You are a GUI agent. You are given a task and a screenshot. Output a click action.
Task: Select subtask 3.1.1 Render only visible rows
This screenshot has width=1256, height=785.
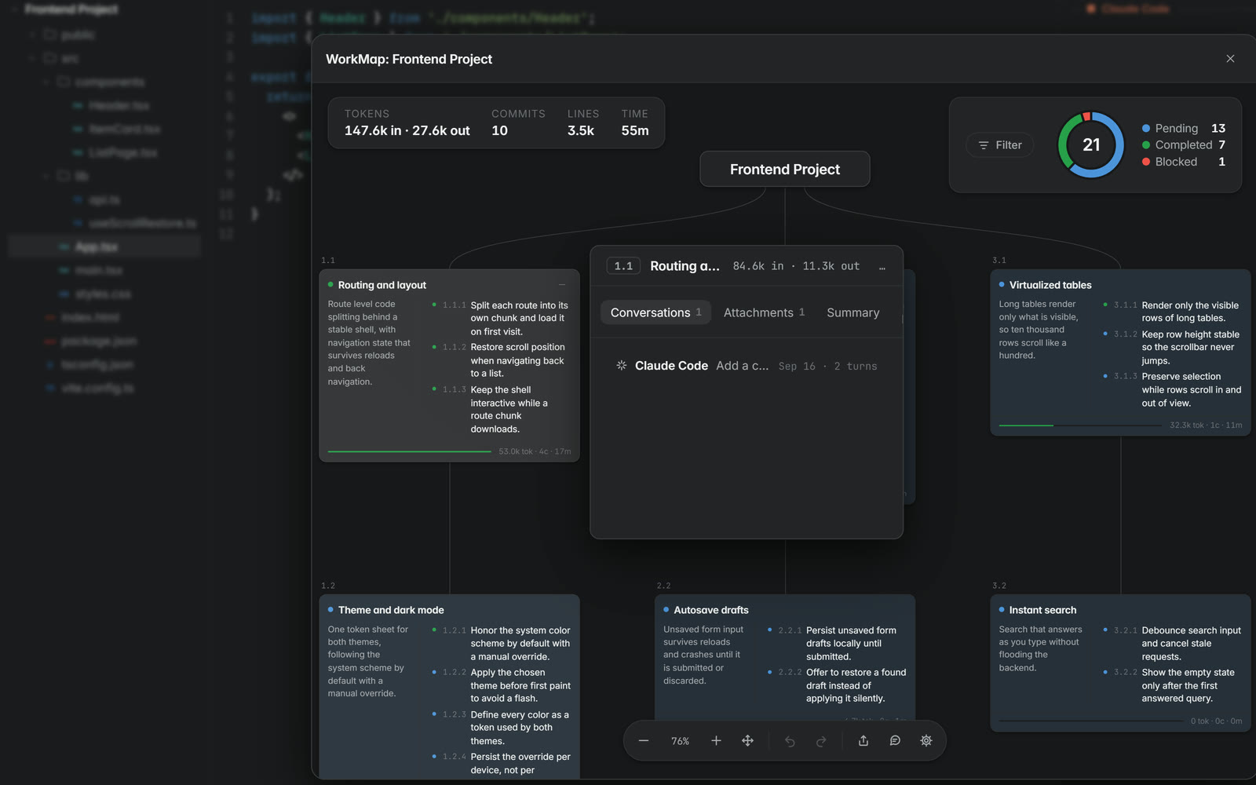[1173, 312]
